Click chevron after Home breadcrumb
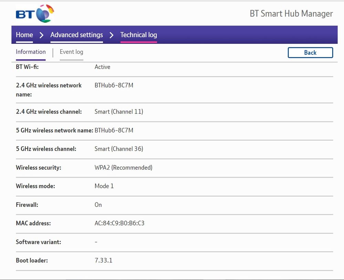Image resolution: width=344 pixels, height=280 pixels. [x=41, y=35]
